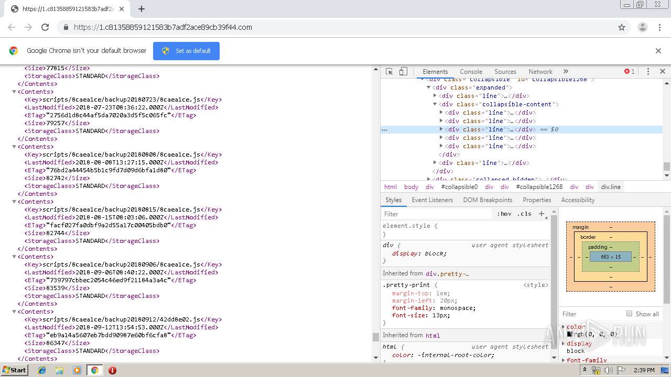Switch to the Sources tab
Viewport: 671px width, 377px height.
(x=505, y=72)
